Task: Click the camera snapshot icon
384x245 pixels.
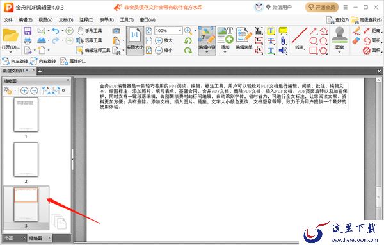Action: [116, 31]
